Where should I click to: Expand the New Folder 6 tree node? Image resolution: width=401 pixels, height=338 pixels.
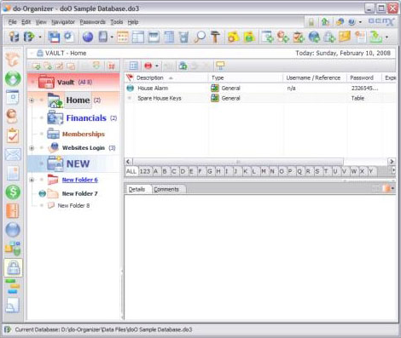point(32,180)
